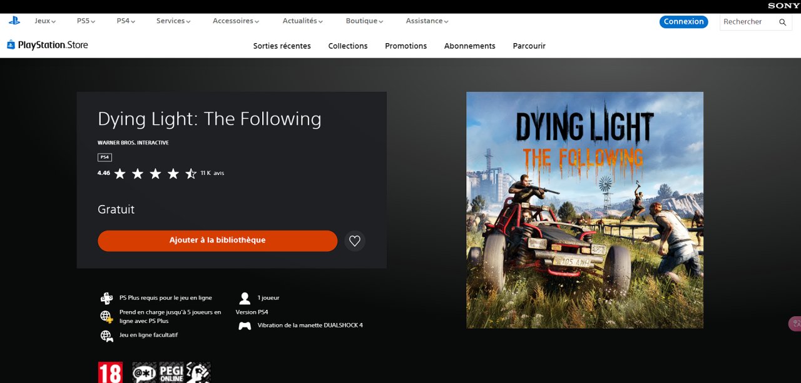The height and width of the screenshot is (383, 801).
Task: Click the PEGI 18 rating badge
Action: tap(110, 372)
